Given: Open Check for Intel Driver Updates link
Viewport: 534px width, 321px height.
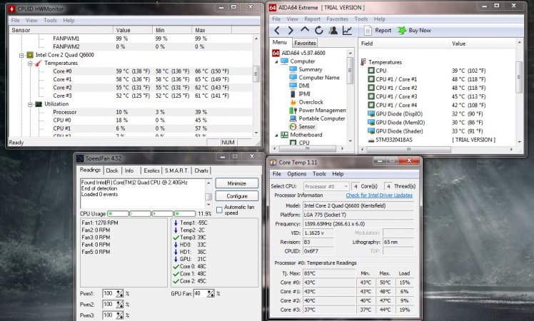Looking at the screenshot, I should pyautogui.click(x=379, y=195).
